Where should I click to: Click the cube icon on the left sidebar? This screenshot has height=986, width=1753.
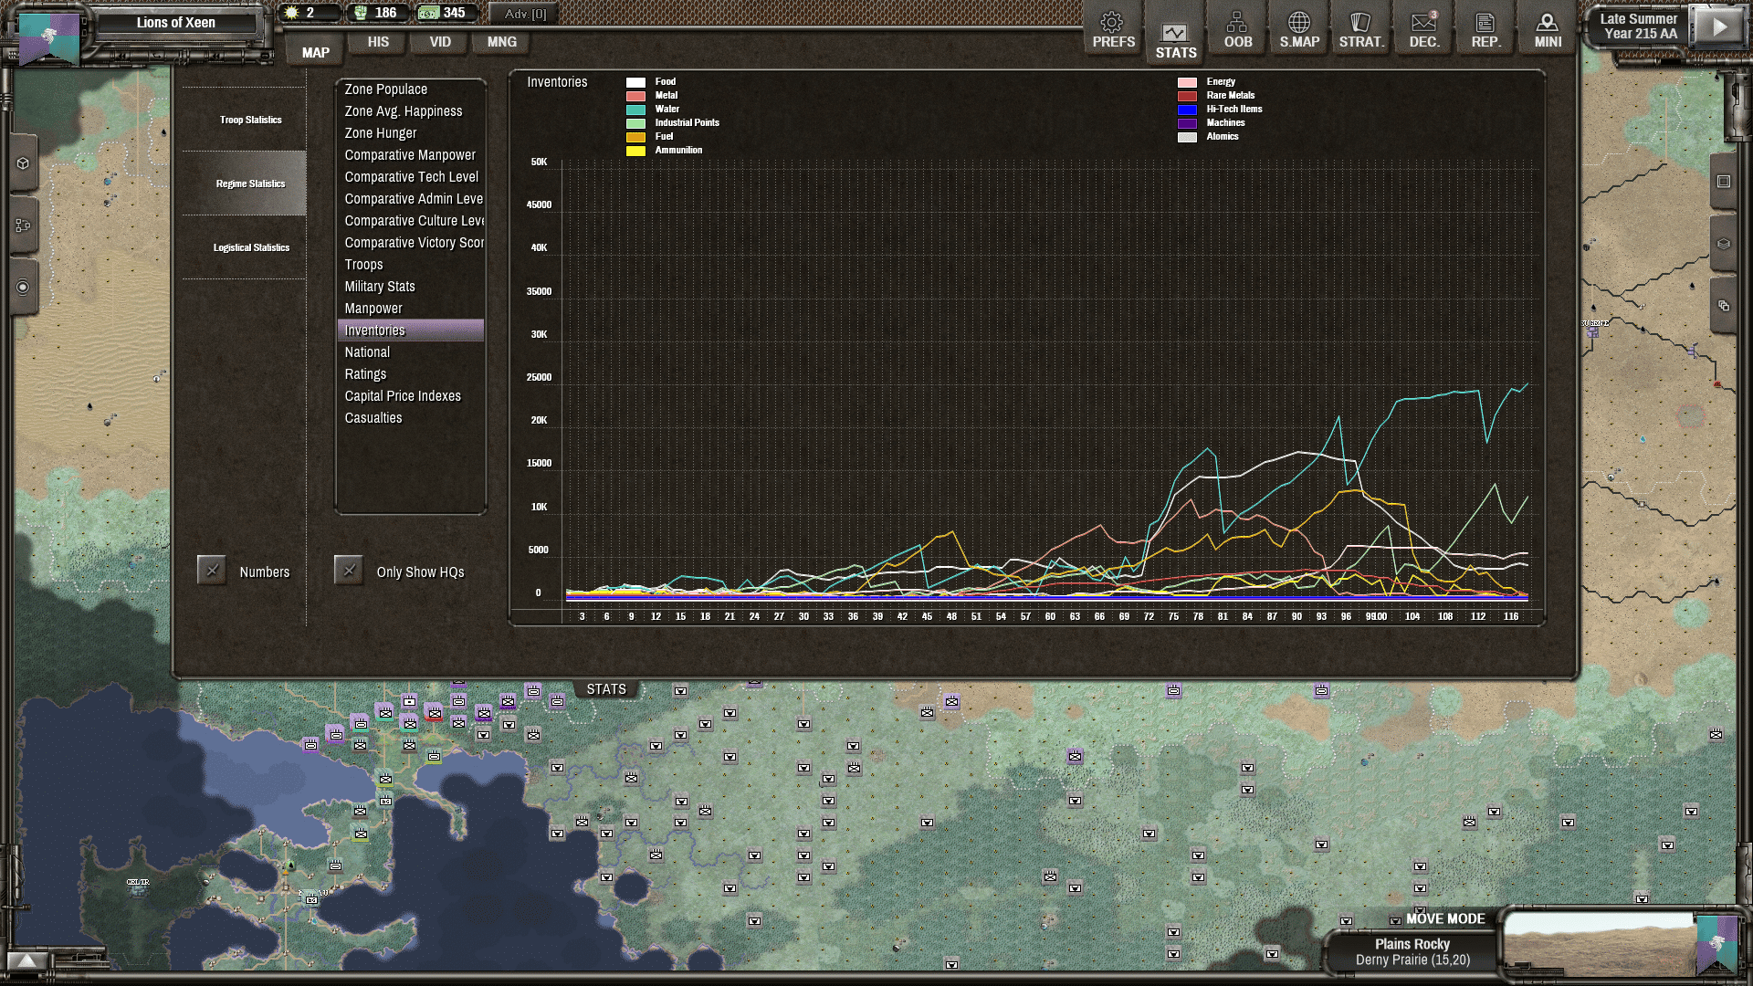point(23,163)
